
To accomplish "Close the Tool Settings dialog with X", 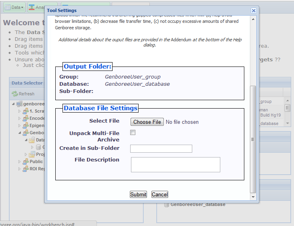I will pyautogui.click(x=254, y=10).
